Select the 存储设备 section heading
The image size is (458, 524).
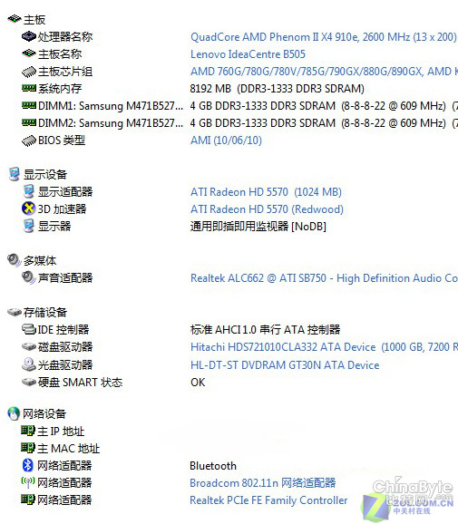[45, 313]
